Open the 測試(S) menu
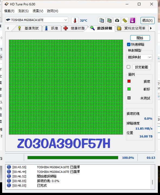 23,11
